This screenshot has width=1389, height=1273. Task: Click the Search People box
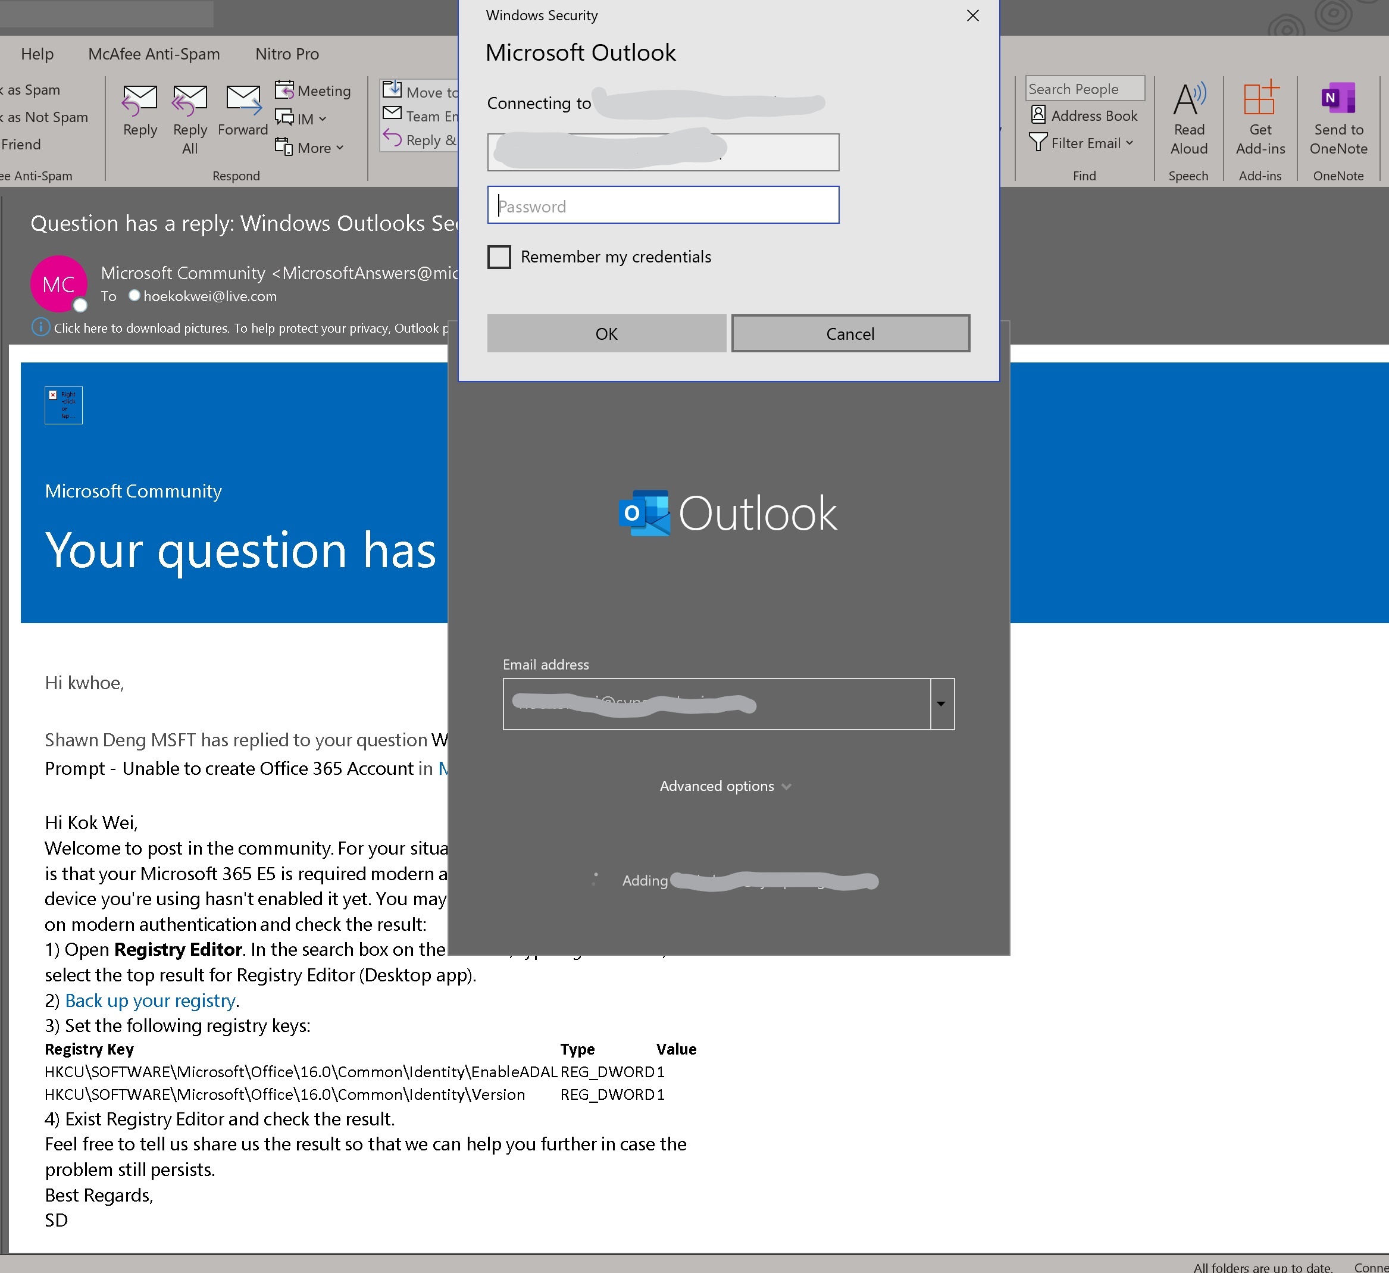(x=1084, y=88)
